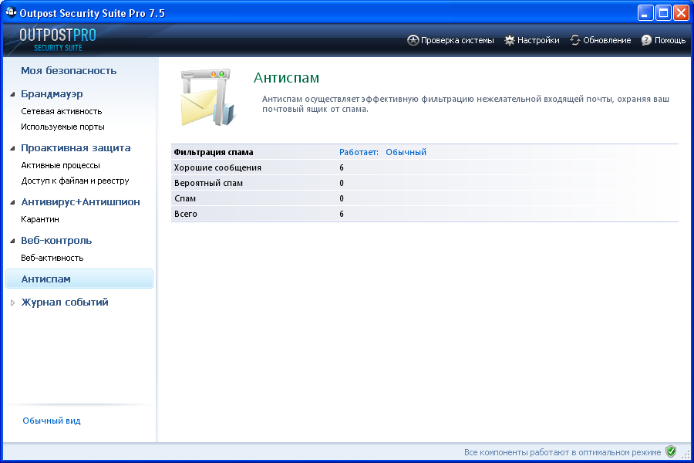
Task: Collapse the Антивирус+Антишпион section arrow
Action: [12, 202]
